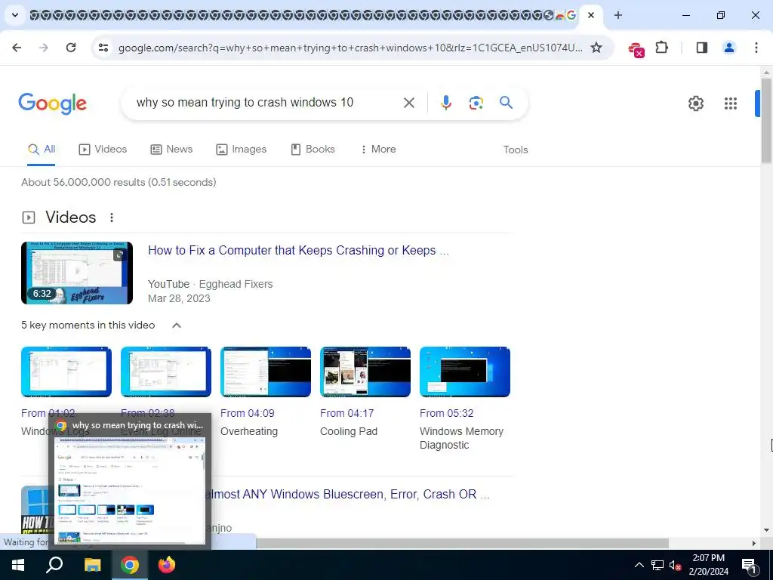Screen dimensions: 773x580
Task: Open key moment thumbnail From 04:09
Action: (x=266, y=372)
